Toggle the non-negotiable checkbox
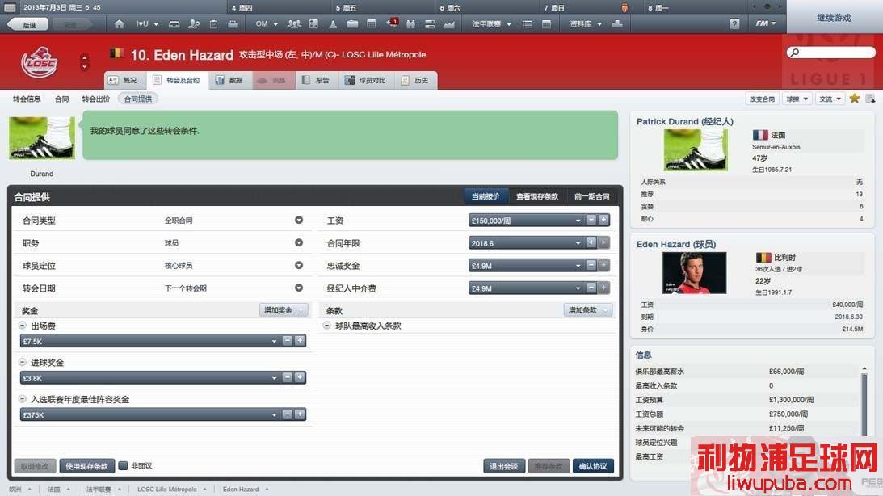 [x=123, y=465]
